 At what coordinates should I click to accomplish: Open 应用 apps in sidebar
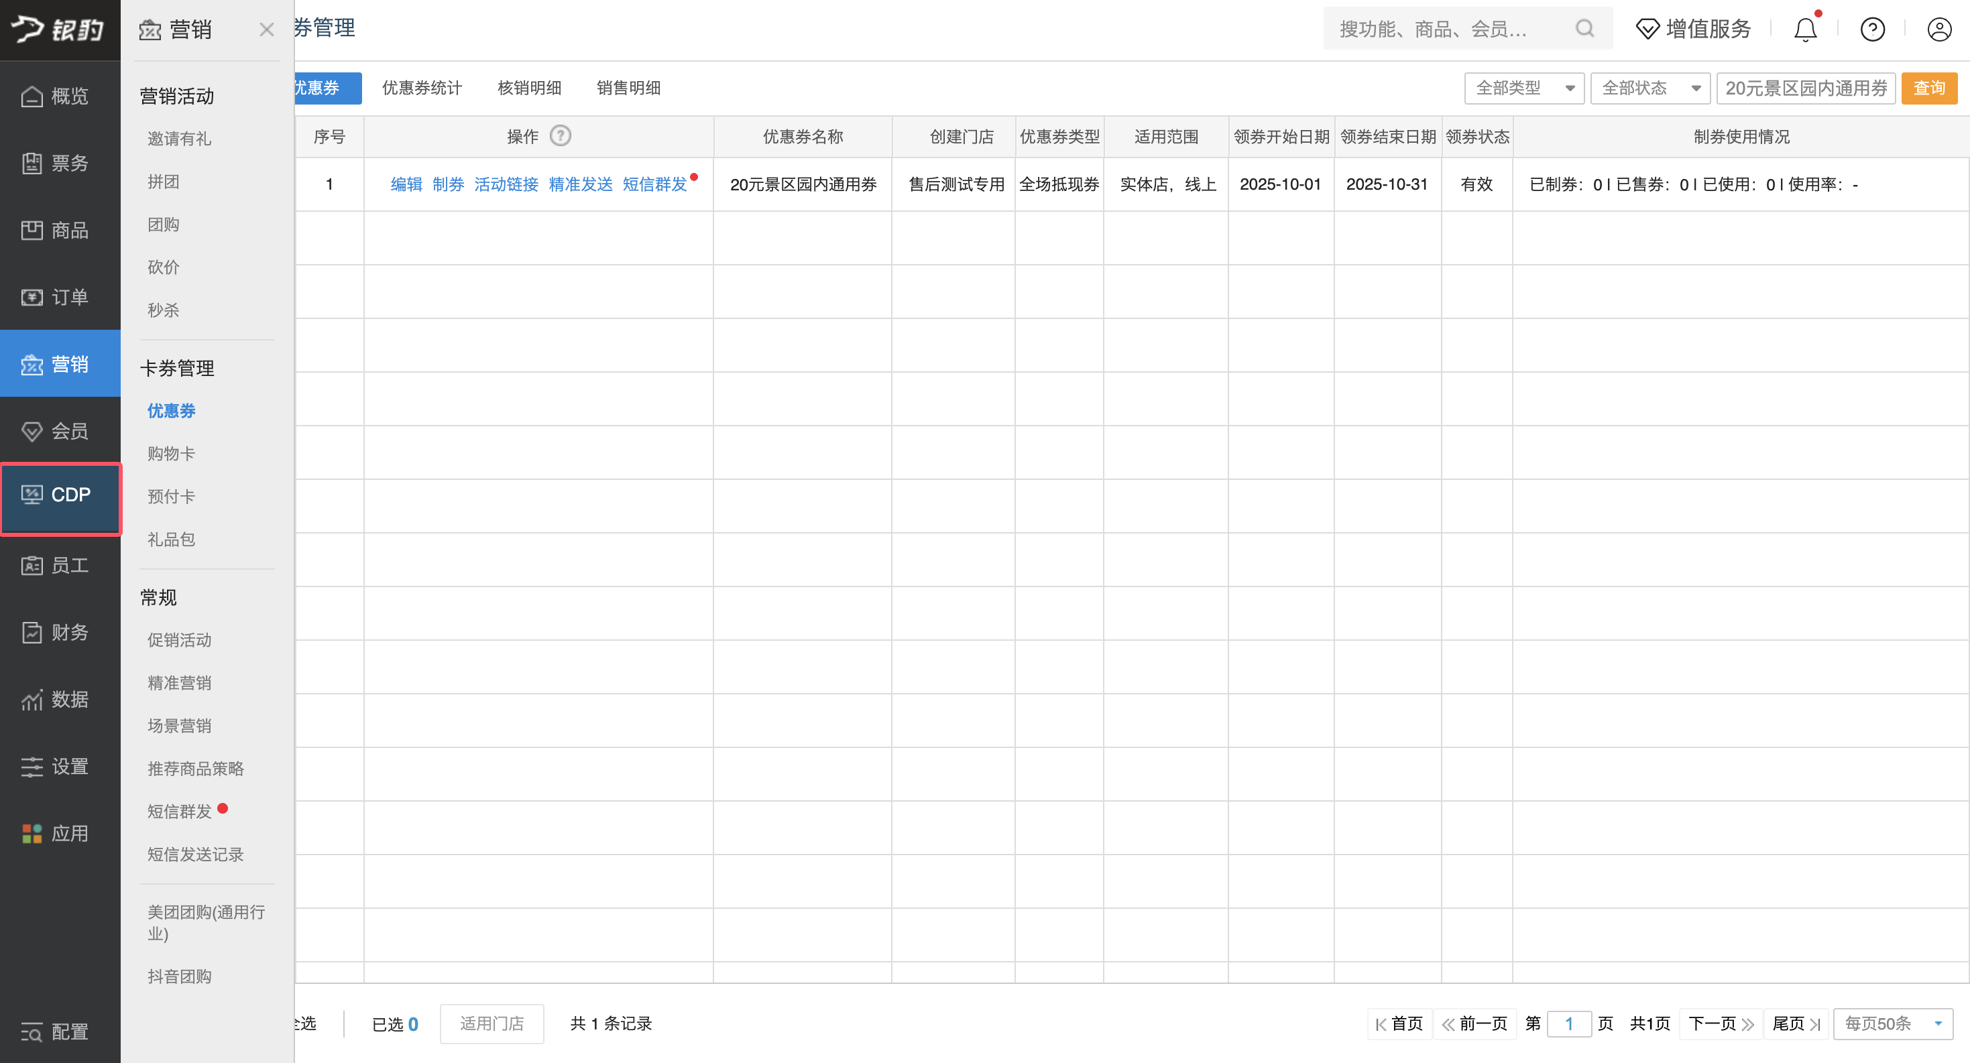point(60,833)
